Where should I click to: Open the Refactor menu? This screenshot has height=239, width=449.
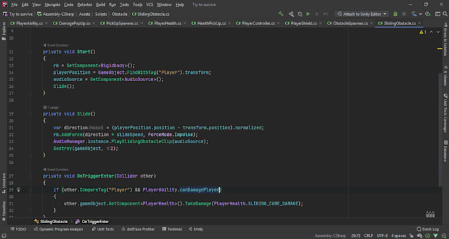pos(85,5)
